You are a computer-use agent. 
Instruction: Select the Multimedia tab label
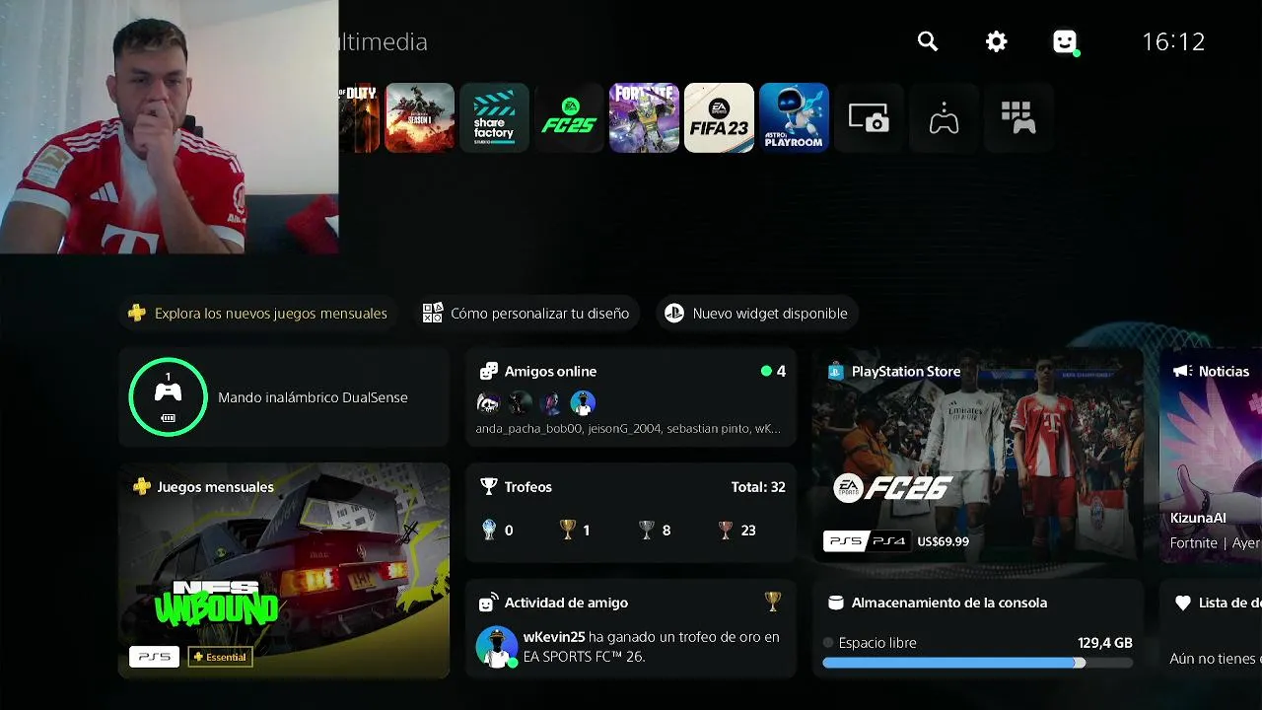[x=383, y=41]
